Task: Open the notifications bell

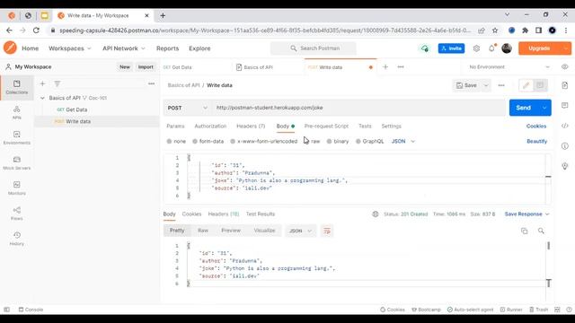Action: (491, 48)
